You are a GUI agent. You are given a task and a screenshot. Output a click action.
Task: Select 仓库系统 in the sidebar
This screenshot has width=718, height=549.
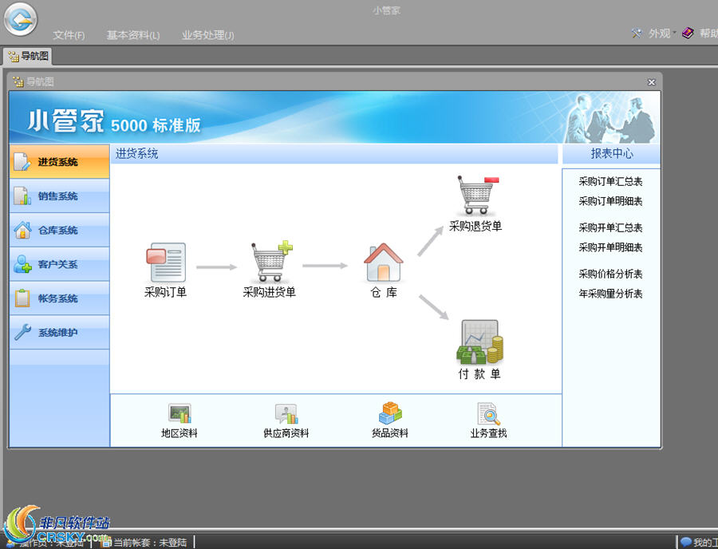[58, 231]
